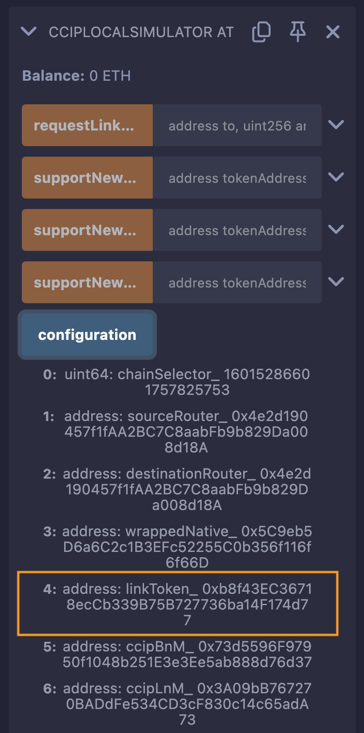Click the sourceRouter_ address result
This screenshot has width=364, height=733.
(x=186, y=432)
